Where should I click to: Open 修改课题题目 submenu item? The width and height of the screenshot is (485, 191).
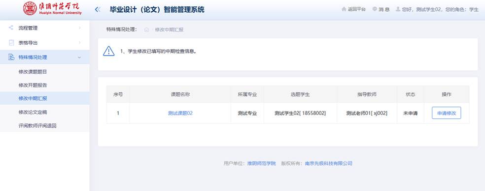[x=44, y=72]
